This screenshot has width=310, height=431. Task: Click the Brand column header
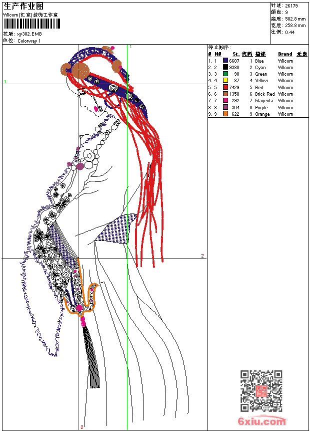point(285,54)
